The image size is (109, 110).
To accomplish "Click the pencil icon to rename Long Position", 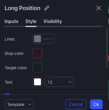I will coord(47,8).
